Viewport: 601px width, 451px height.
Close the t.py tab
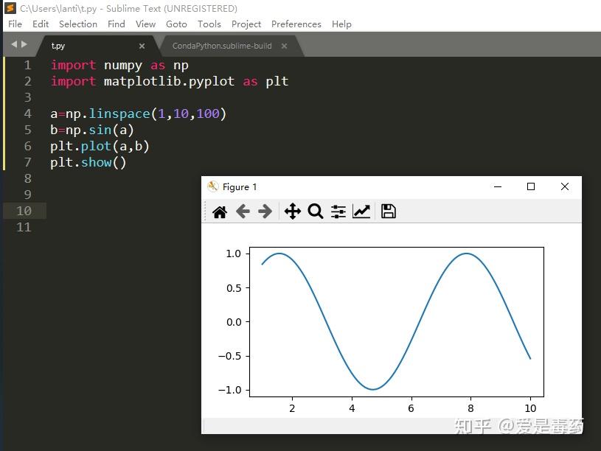coord(141,45)
